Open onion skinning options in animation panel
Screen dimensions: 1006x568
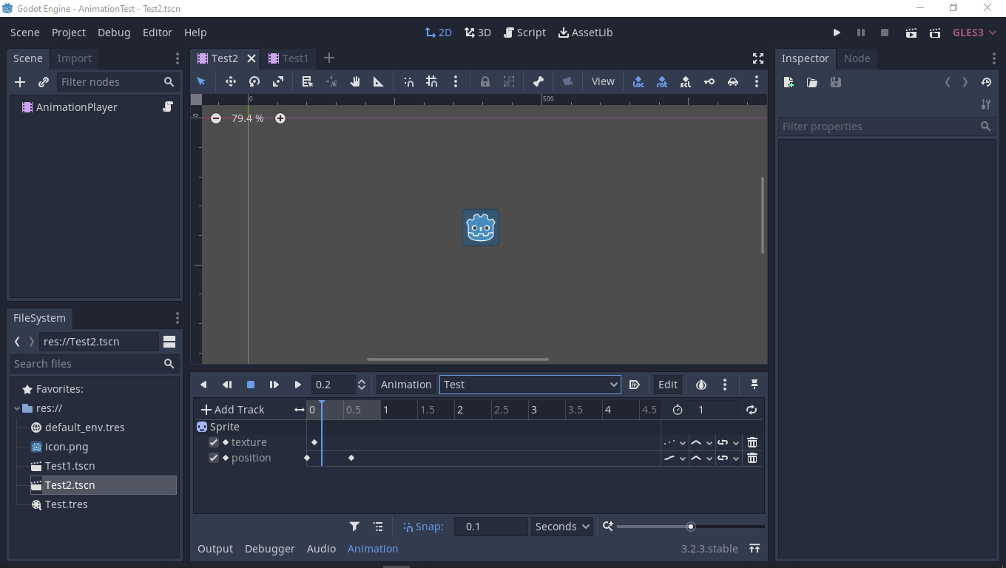701,385
